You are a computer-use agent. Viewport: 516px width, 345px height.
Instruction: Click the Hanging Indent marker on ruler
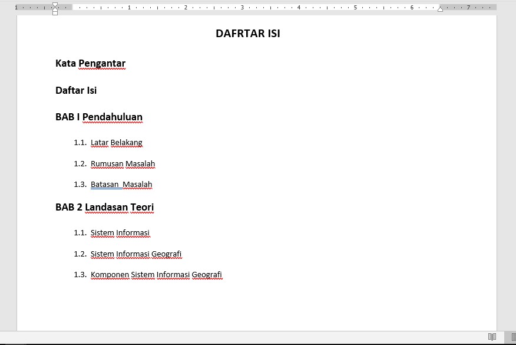click(x=55, y=9)
